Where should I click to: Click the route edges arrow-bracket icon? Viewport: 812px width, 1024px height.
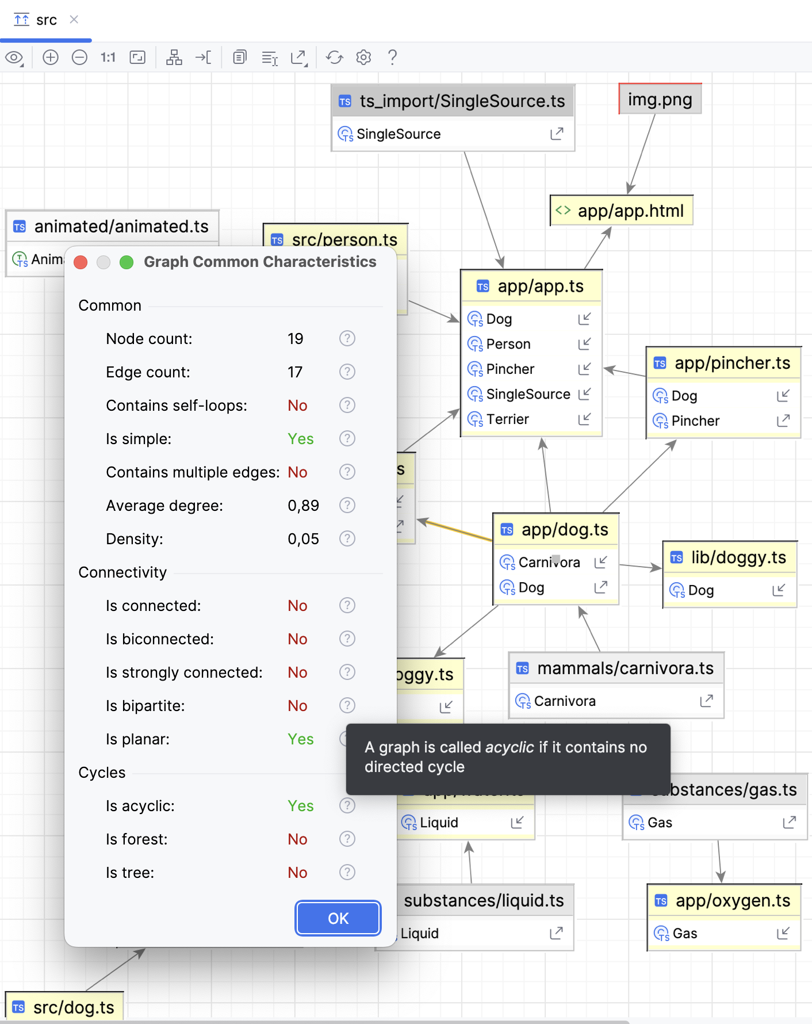tap(203, 58)
